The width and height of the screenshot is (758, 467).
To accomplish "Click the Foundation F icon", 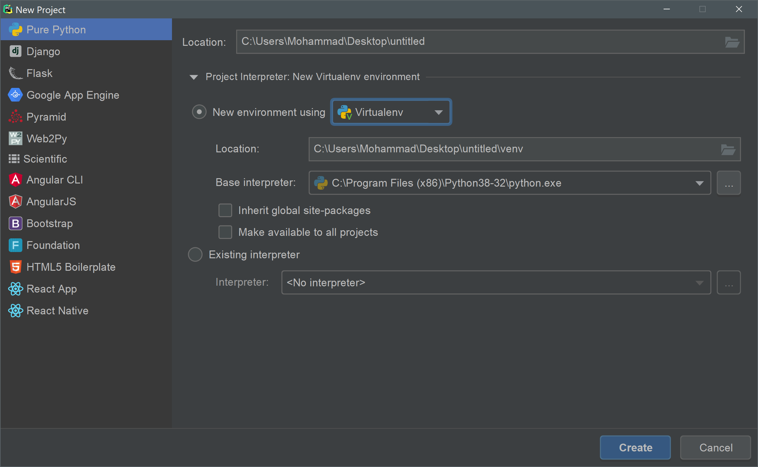I will [15, 245].
